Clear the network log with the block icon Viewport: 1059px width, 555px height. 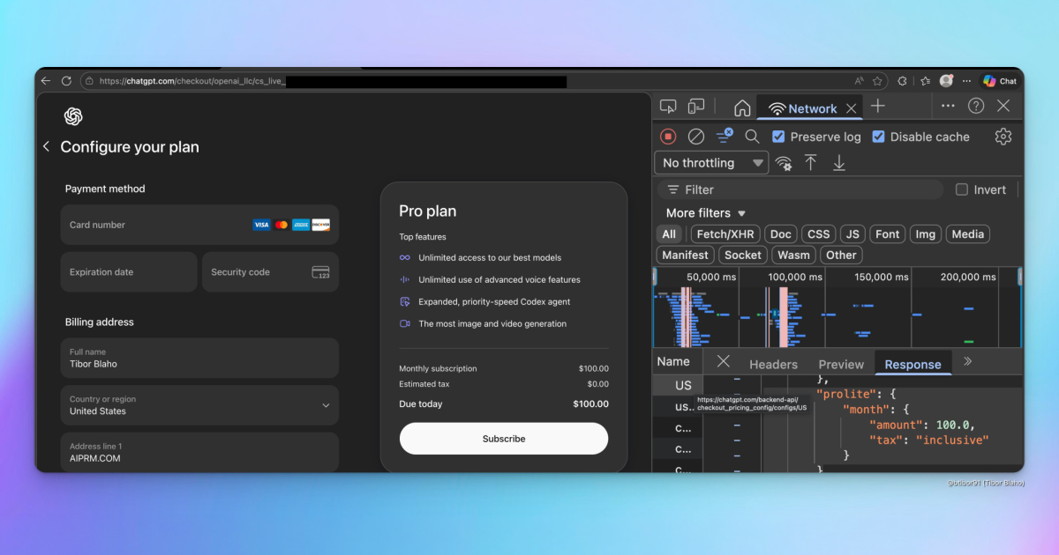point(695,137)
